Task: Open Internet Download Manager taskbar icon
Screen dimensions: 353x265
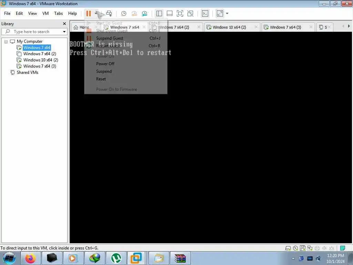Action: click(95, 258)
